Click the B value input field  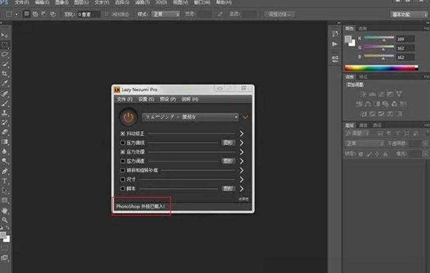[405, 57]
